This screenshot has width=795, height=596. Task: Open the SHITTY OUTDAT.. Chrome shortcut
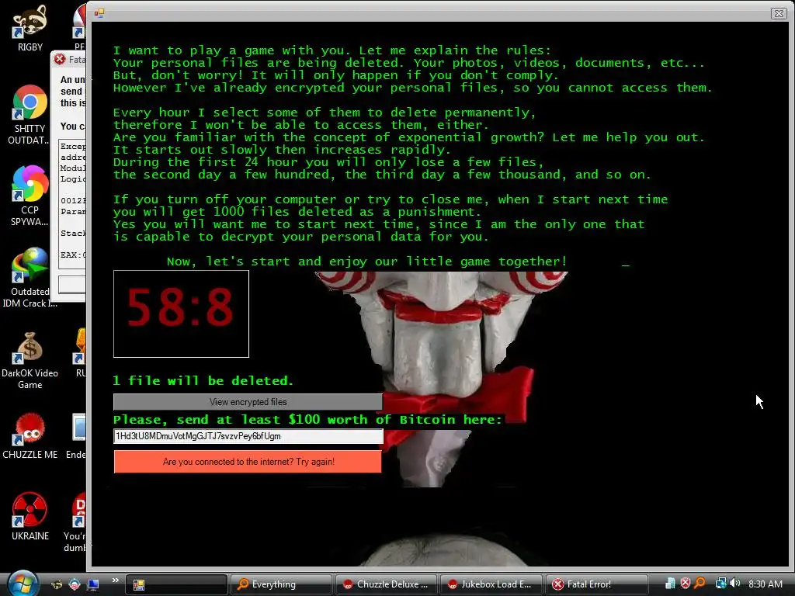(30, 115)
